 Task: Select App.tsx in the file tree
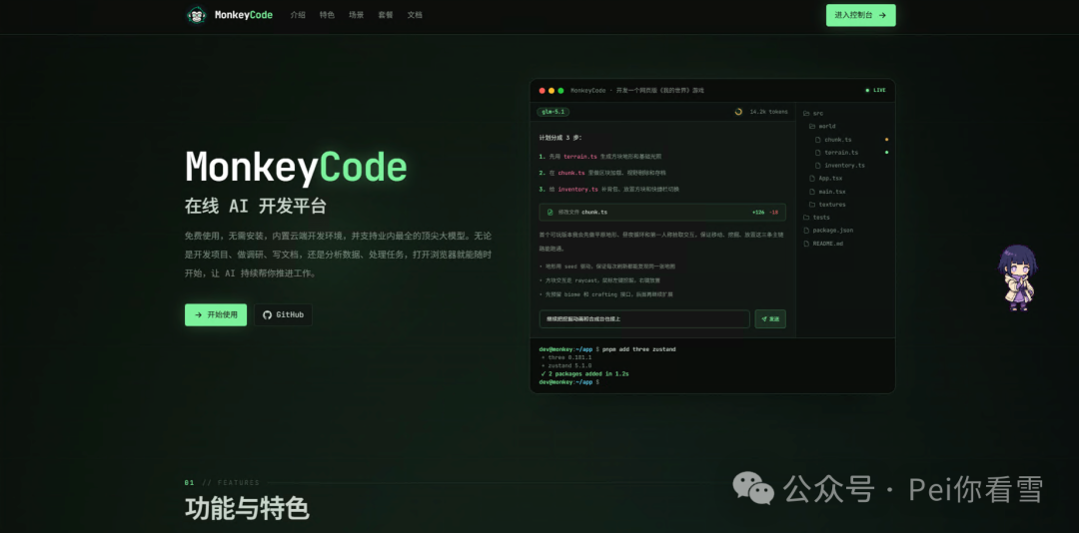tap(825, 178)
